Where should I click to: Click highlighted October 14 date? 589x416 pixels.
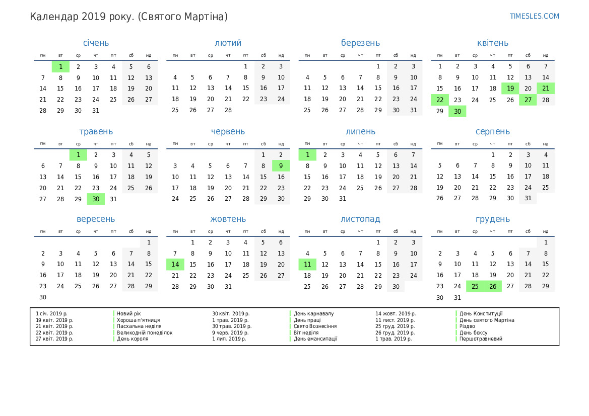tap(175, 265)
